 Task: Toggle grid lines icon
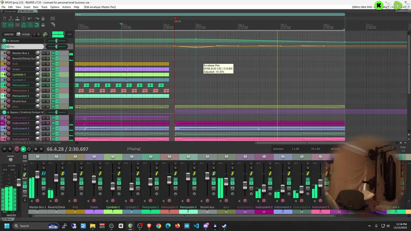click(x=30, y=25)
